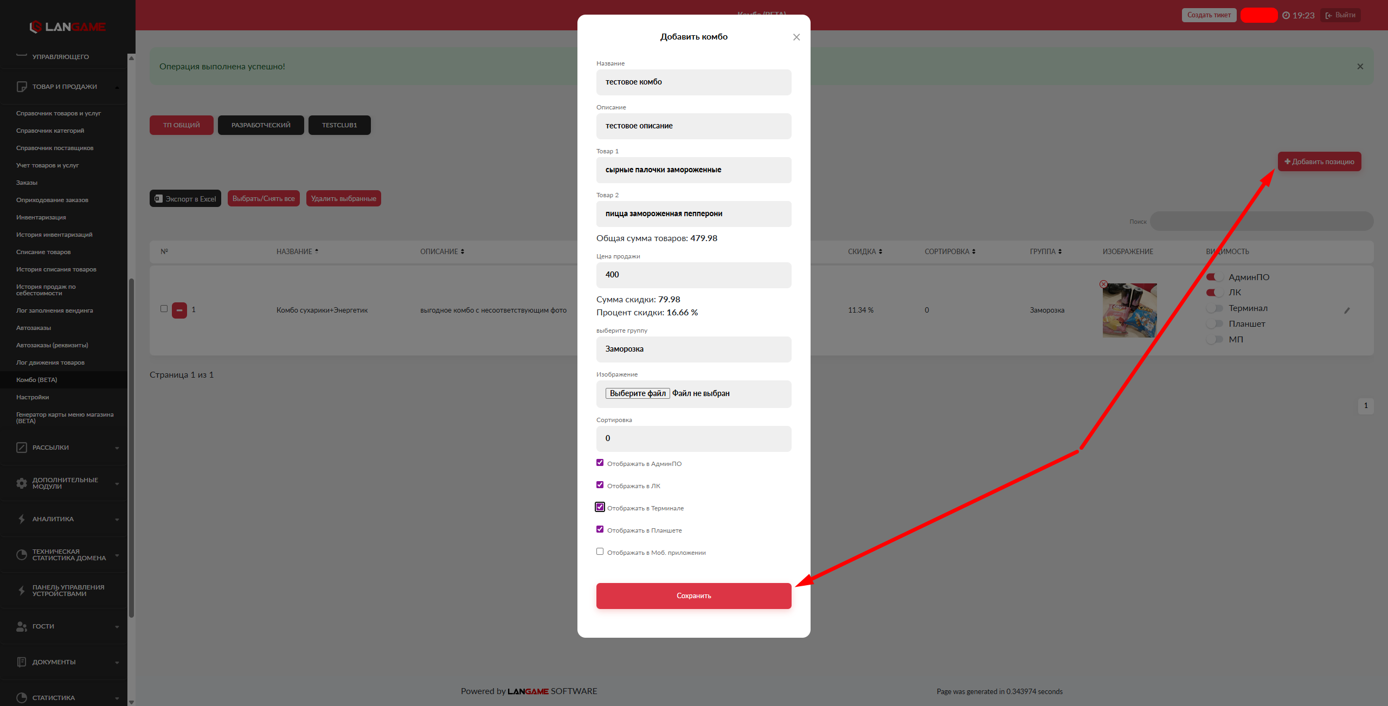Open the Товар 1 product selector
The height and width of the screenshot is (706, 1388).
tap(693, 170)
